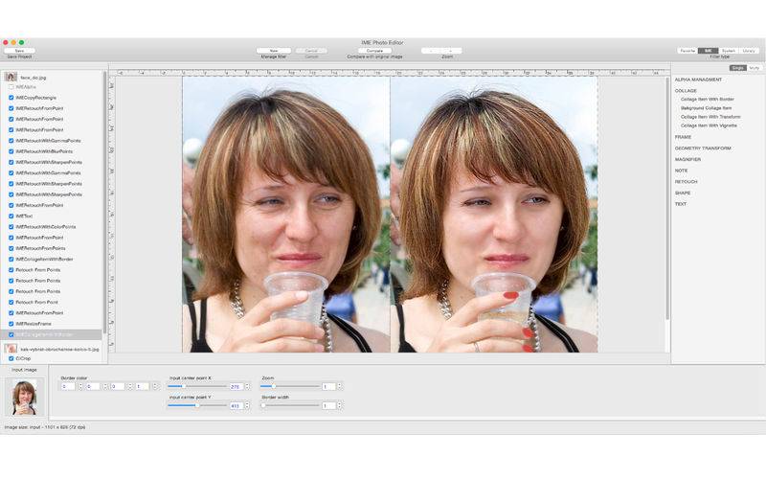Viewport: 766px width, 479px height.
Task: Click the zoom in plus button
Action: click(x=451, y=51)
